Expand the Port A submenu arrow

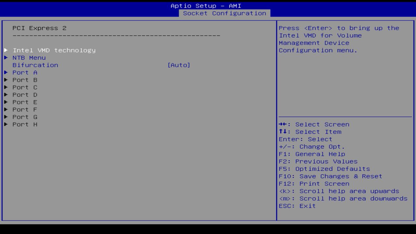pos(6,72)
